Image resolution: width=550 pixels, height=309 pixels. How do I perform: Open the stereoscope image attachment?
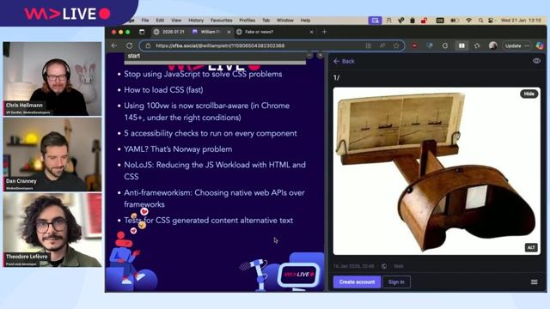pyautogui.click(x=437, y=171)
